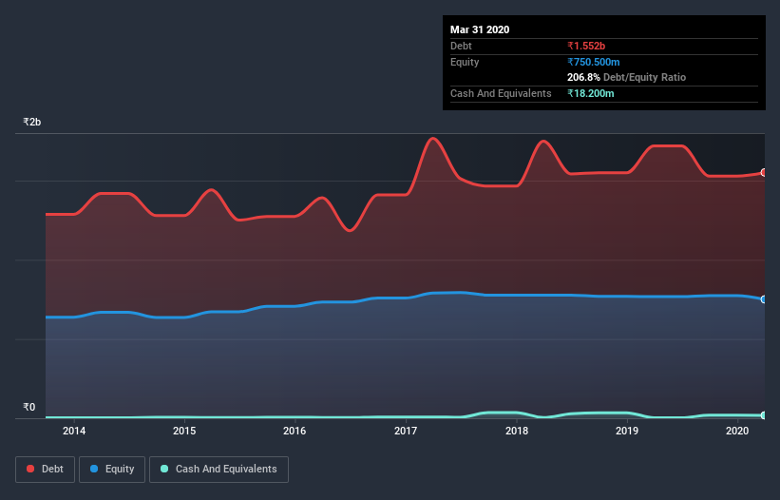The image size is (780, 500).
Task: Toggle the Equity series legend button
Action: 112,470
